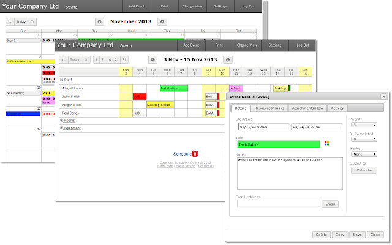Click the Save button

[x=357, y=235]
